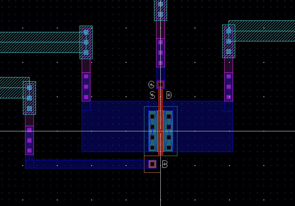Click the bulk contact square beside B
295x206 pixels.
coord(152,164)
